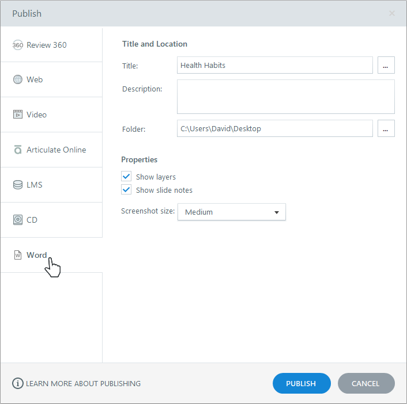Click the Word document icon
This screenshot has height=404, width=407.
18,255
